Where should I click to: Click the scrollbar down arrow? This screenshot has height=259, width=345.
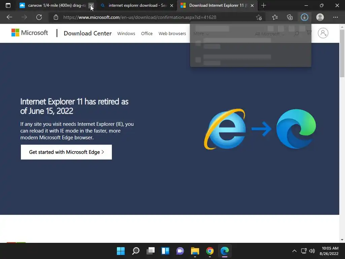342,240
